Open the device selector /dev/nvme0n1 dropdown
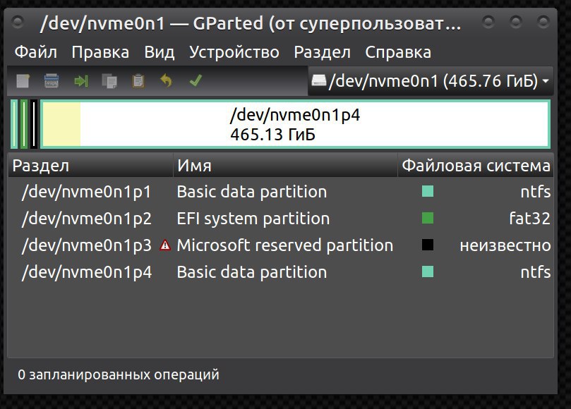 tap(431, 81)
